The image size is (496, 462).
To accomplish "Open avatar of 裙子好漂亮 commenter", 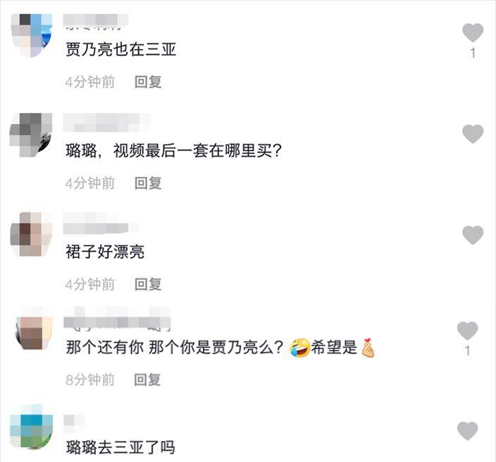I will [31, 234].
